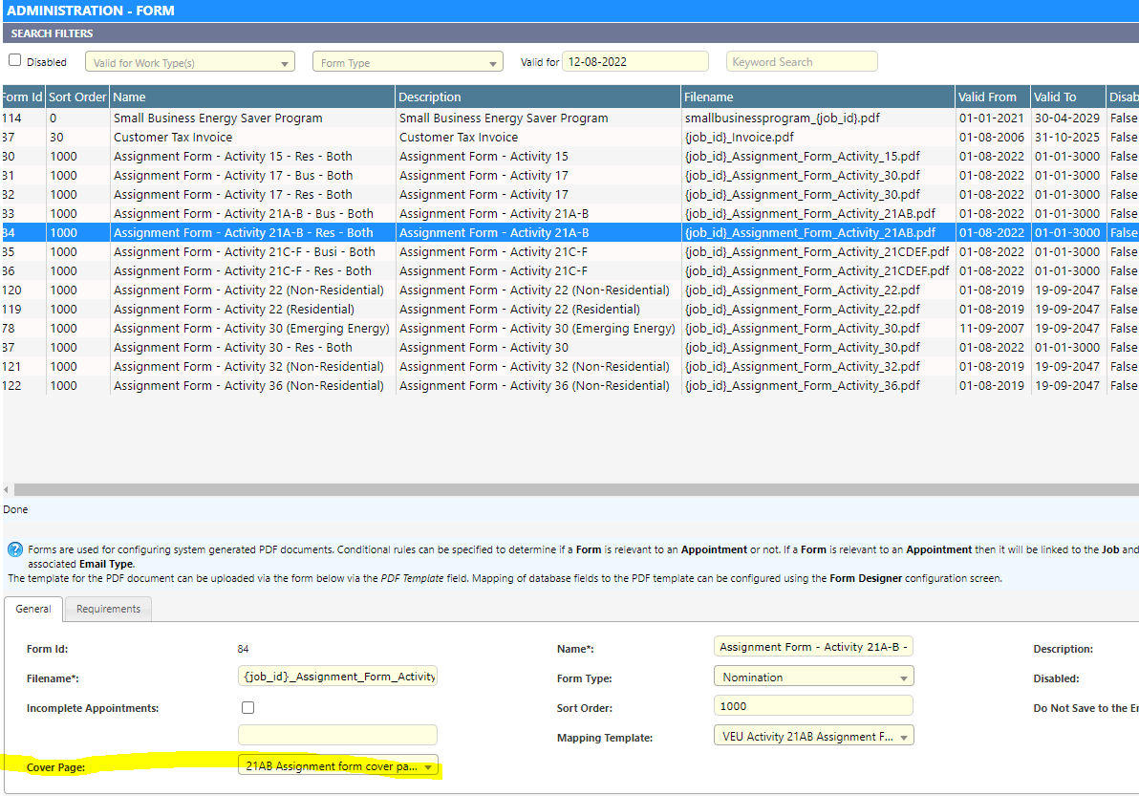Open the Cover Page dropdown
Viewport: 1139px width, 796px height.
pos(338,765)
